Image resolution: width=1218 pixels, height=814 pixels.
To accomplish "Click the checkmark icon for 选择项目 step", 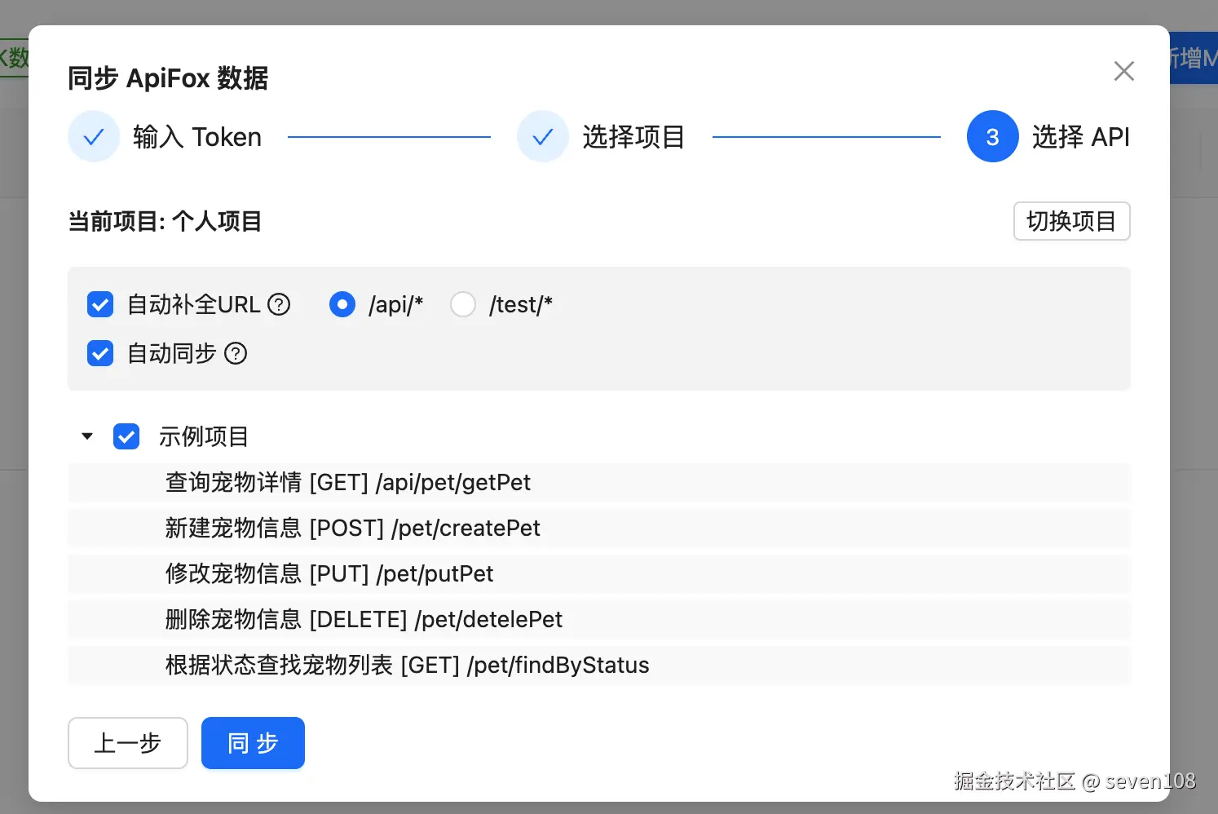I will pos(543,136).
